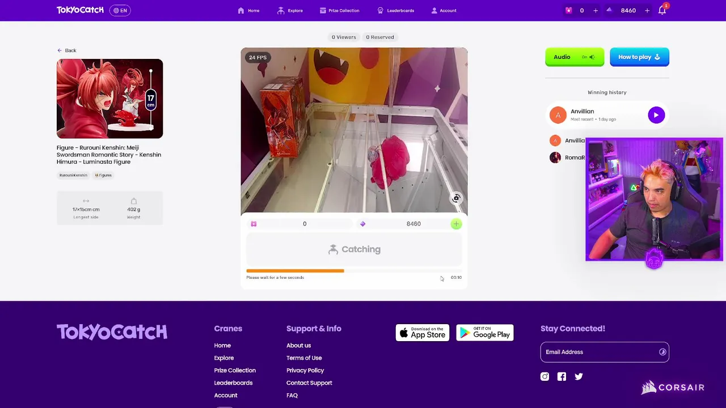
Task: Open the Instagram page
Action: (544, 376)
